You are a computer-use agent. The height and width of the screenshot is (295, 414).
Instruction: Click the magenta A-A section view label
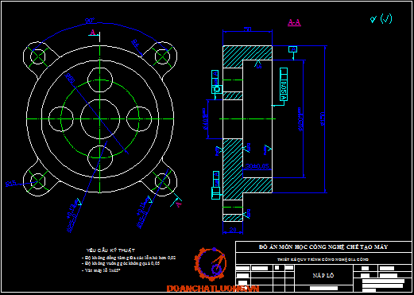[x=294, y=22]
